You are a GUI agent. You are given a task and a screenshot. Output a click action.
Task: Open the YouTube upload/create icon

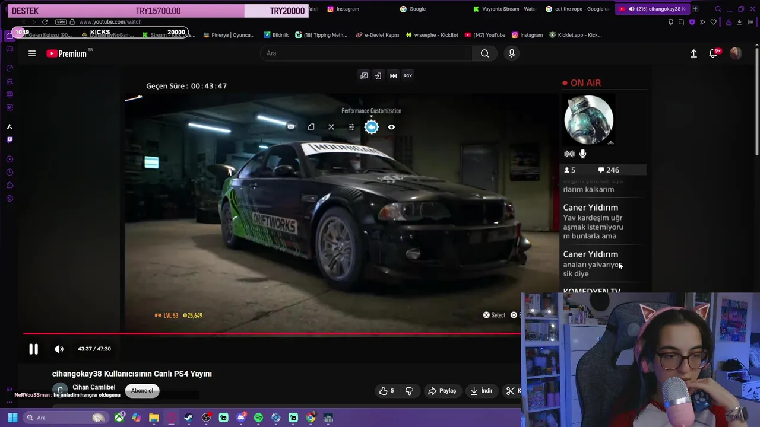[693, 53]
